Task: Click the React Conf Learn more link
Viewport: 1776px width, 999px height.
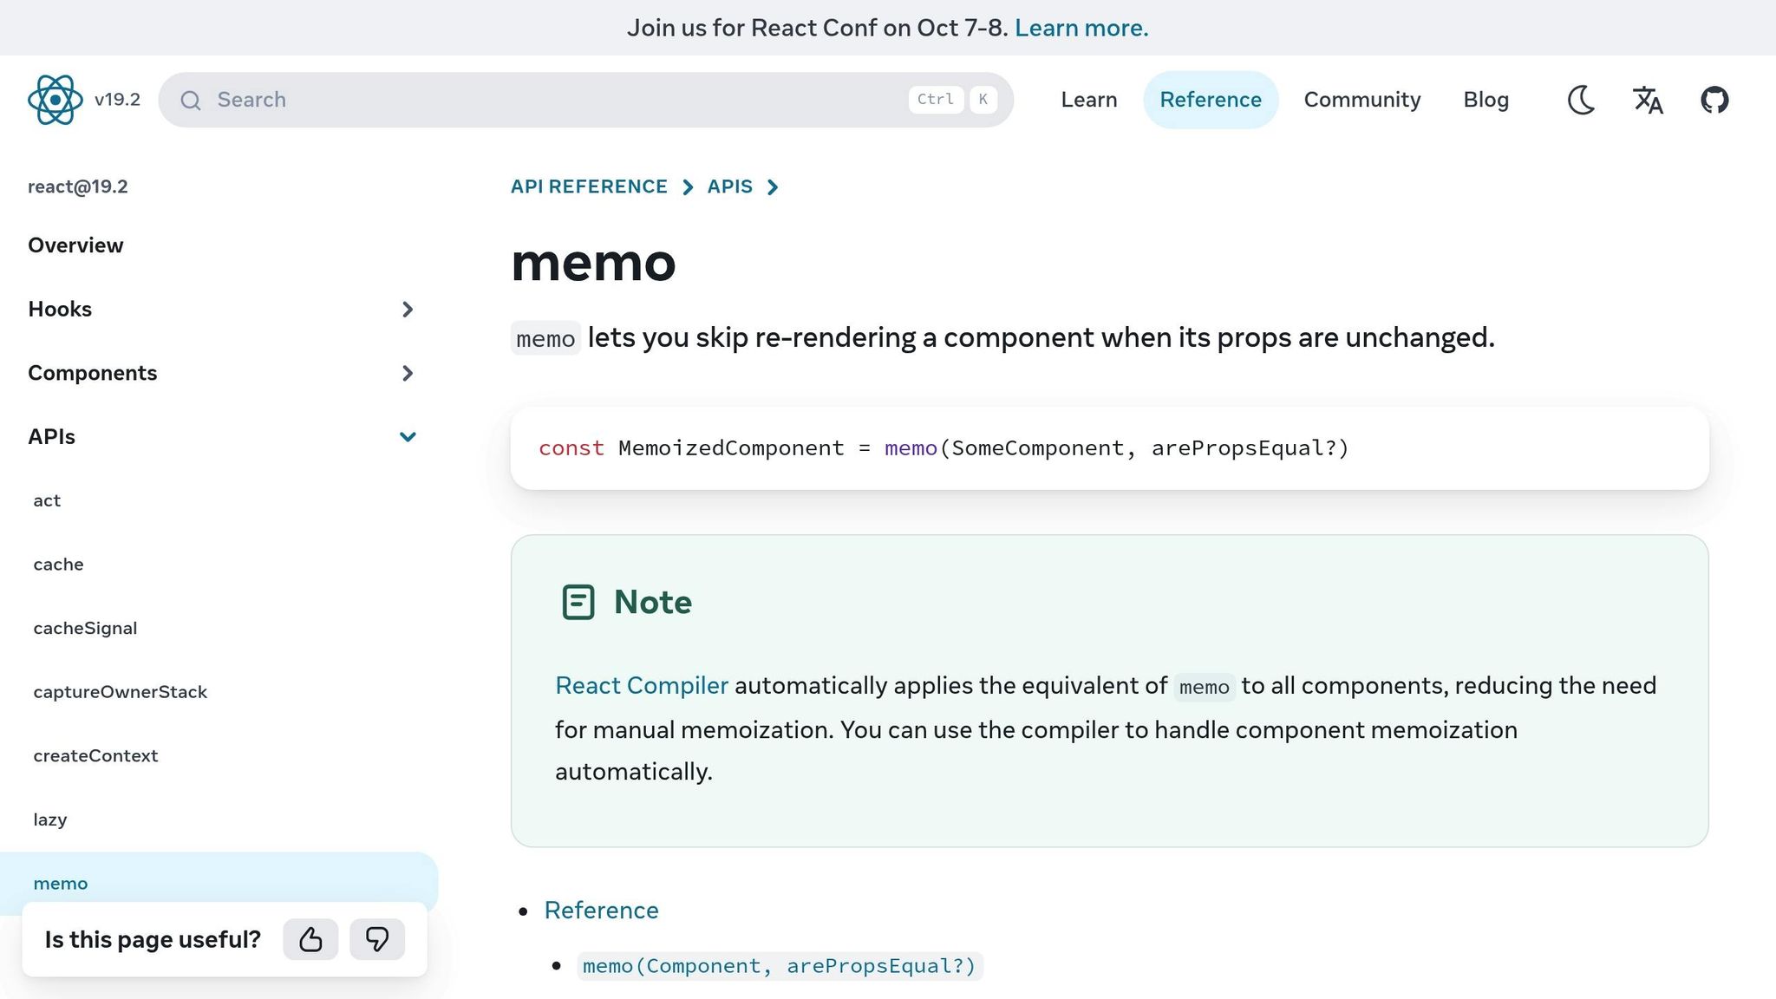Action: point(1081,28)
